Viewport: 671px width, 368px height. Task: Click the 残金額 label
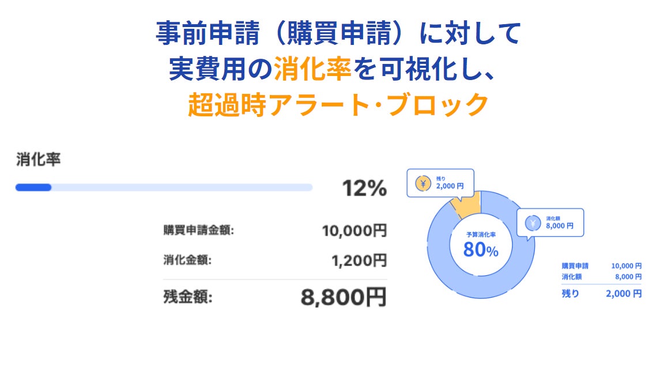[x=188, y=297]
